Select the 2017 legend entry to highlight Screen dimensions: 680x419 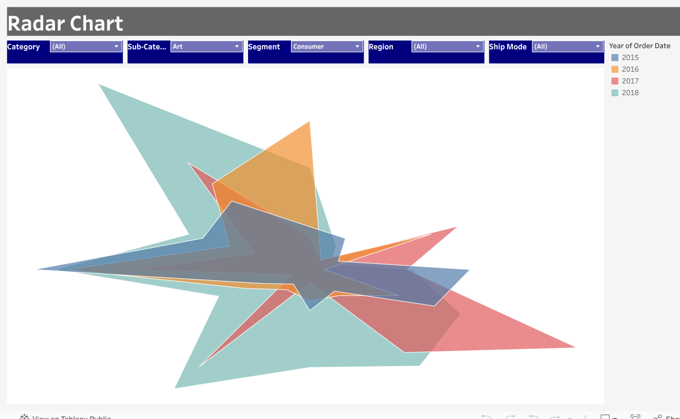614,80
